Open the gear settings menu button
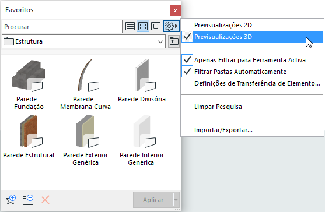The height and width of the screenshot is (212, 325). 171,26
